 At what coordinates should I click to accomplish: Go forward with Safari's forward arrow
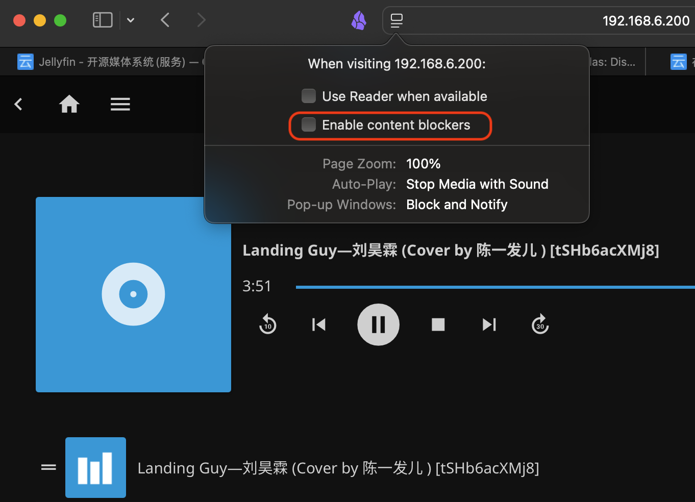pyautogui.click(x=202, y=20)
